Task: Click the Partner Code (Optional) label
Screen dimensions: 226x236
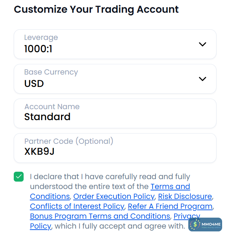Action: coord(69,141)
